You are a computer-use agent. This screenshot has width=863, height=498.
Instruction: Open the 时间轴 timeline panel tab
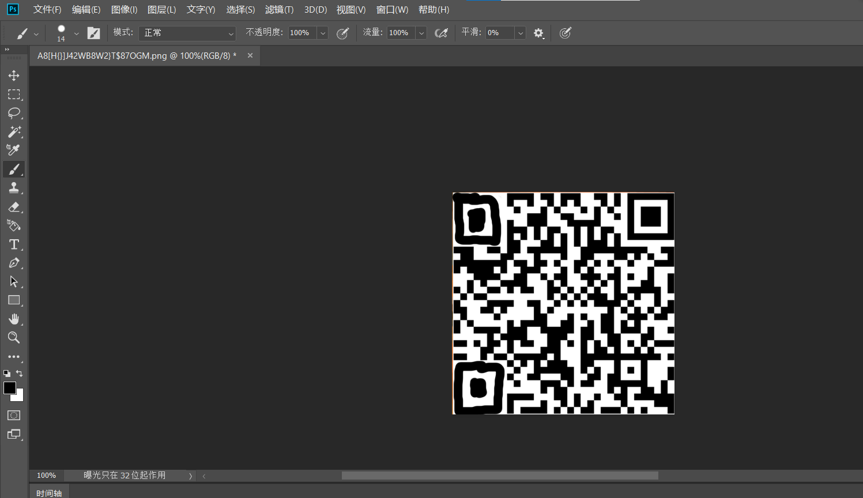(49, 493)
